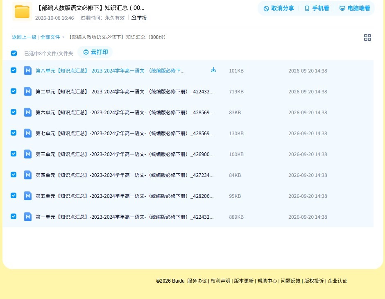Click the Word icon of 第一单元 file
385x299 pixels.
[28, 217]
